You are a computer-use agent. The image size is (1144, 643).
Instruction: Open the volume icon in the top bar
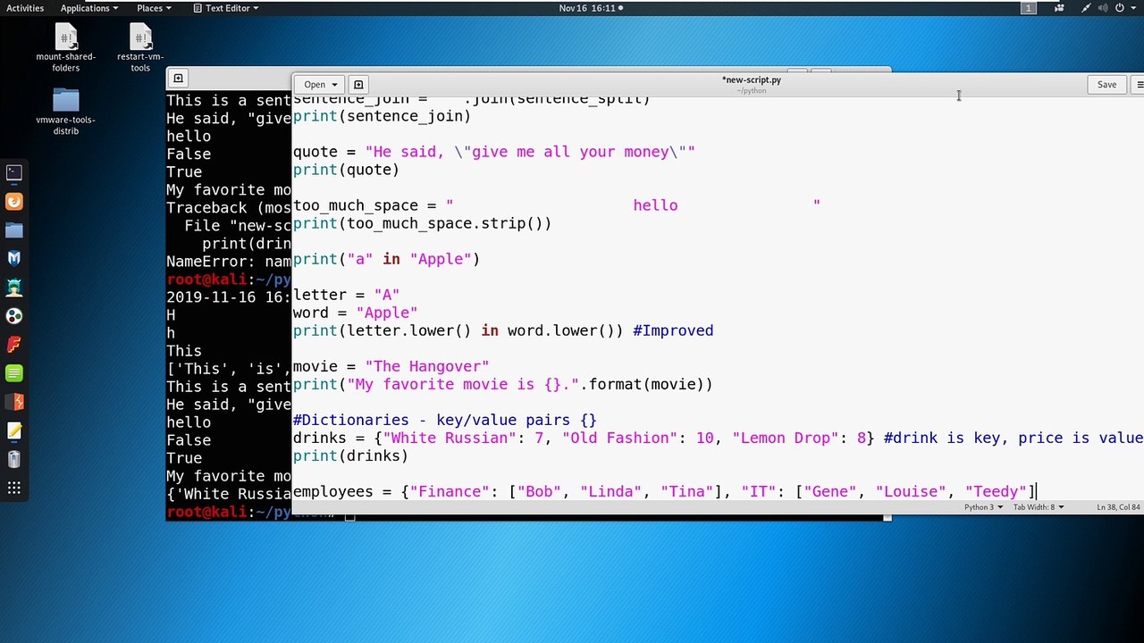[x=1102, y=8]
